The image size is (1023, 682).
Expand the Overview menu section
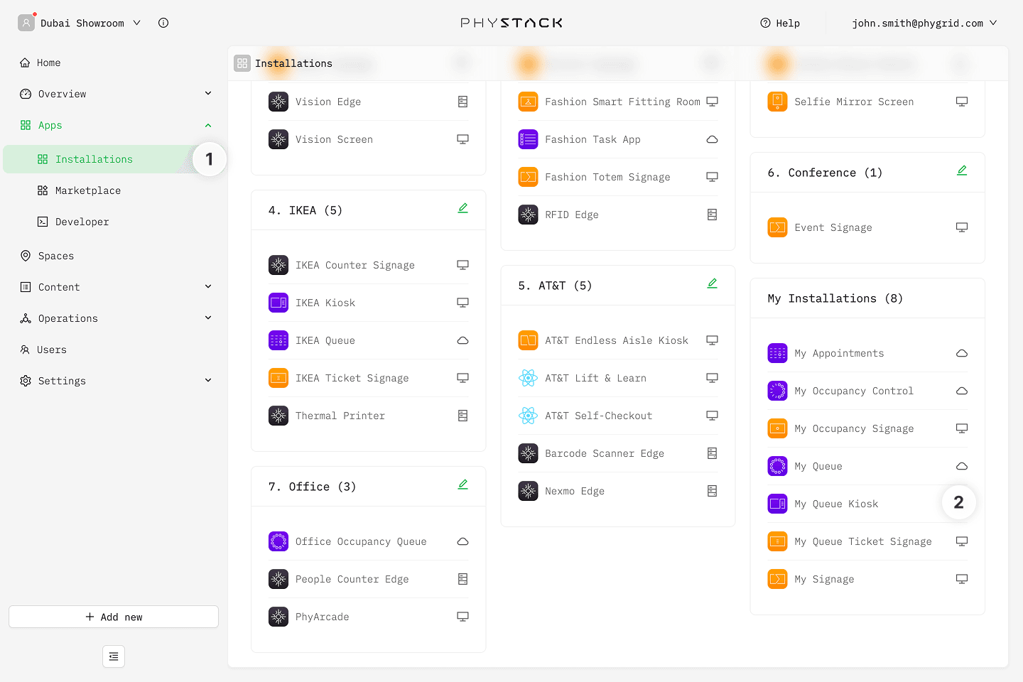coord(207,94)
